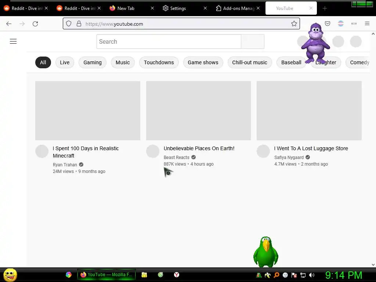This screenshot has height=282, width=376.
Task: Open the YouTube sidebar guide menu
Action: (x=13, y=41)
